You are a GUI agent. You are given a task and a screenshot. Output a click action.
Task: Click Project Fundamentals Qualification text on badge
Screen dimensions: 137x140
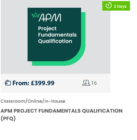coord(57,35)
